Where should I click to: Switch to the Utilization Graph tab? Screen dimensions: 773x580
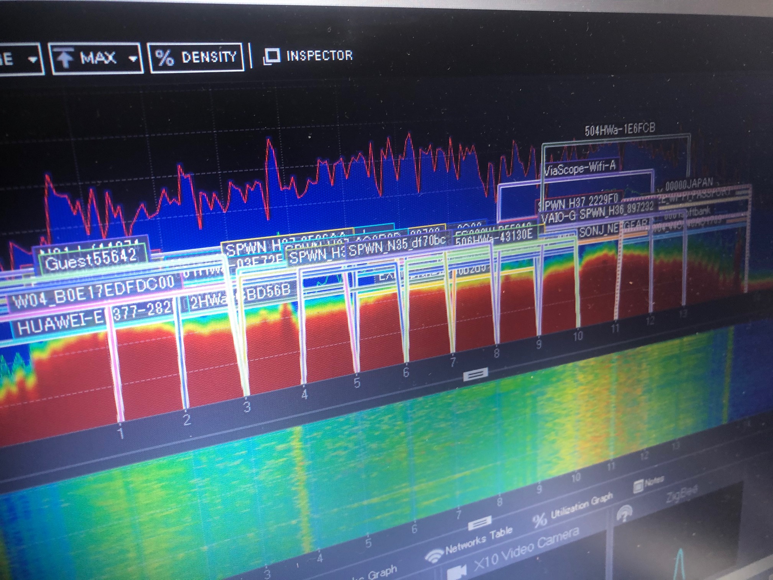[574, 509]
